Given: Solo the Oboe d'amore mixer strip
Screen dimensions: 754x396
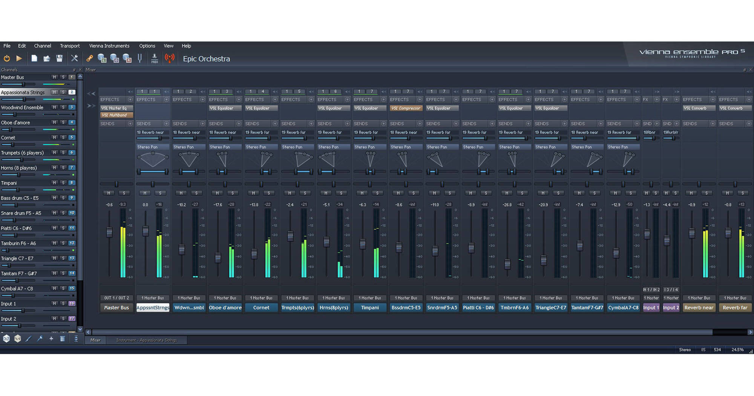Looking at the screenshot, I should [233, 193].
